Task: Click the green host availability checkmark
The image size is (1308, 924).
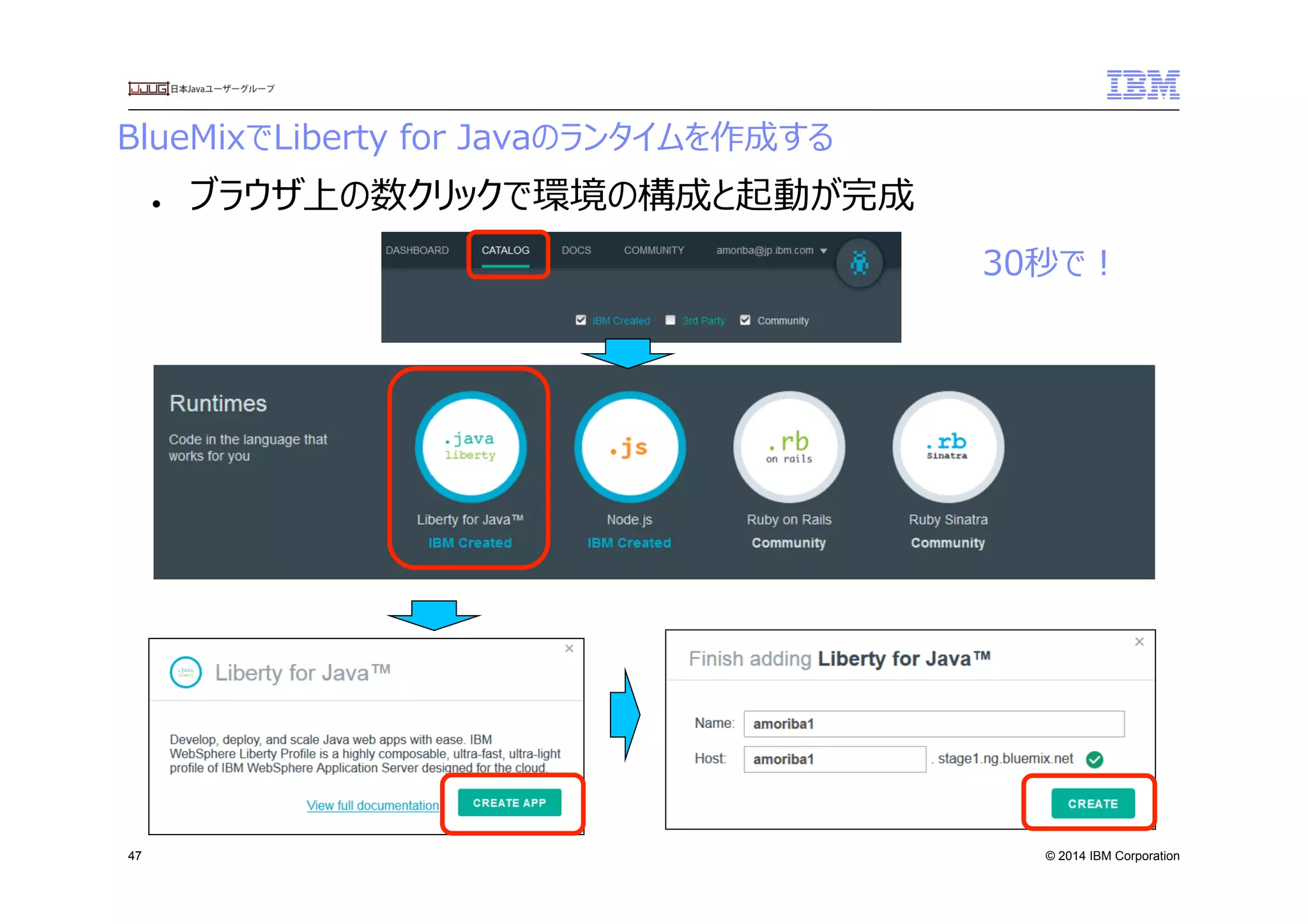Action: click(x=1095, y=759)
